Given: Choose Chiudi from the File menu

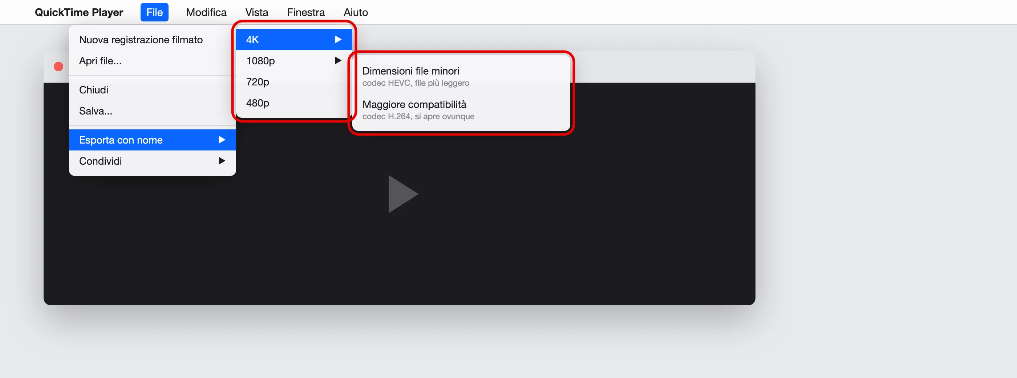Looking at the screenshot, I should pos(153,90).
